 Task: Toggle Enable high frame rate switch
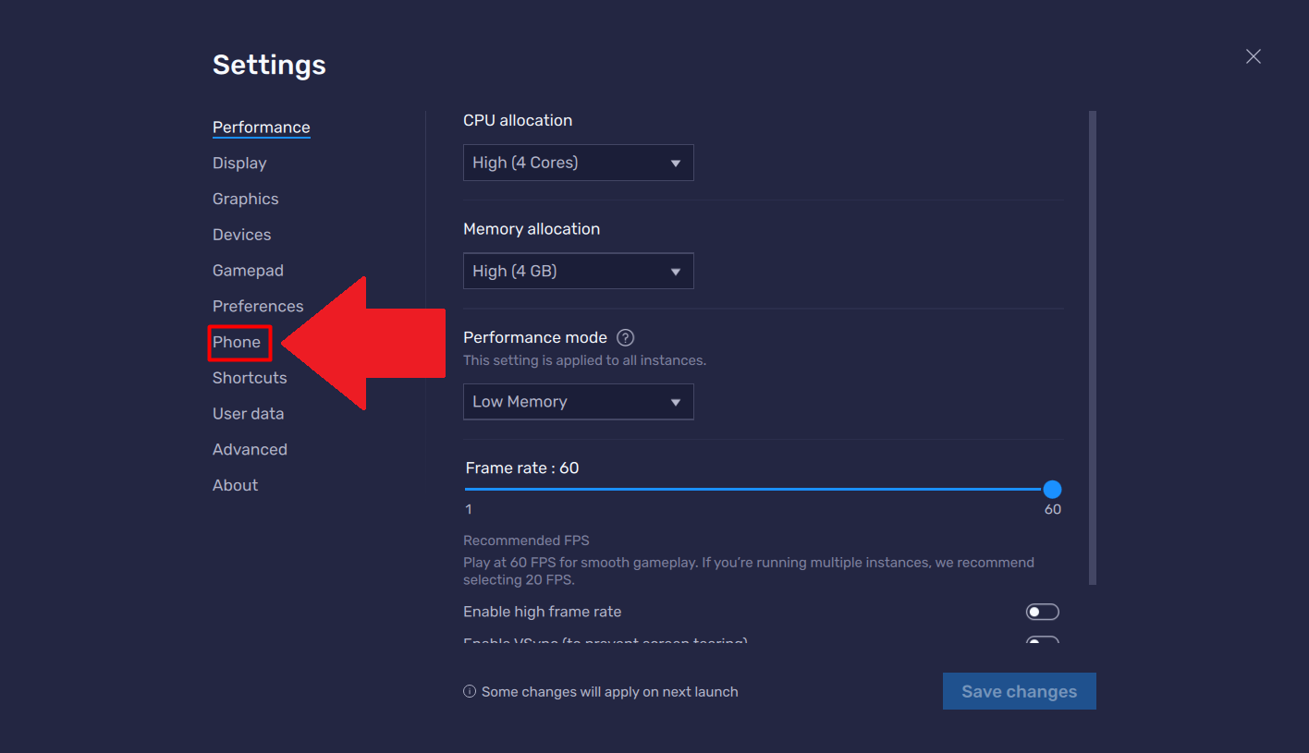[x=1042, y=612]
